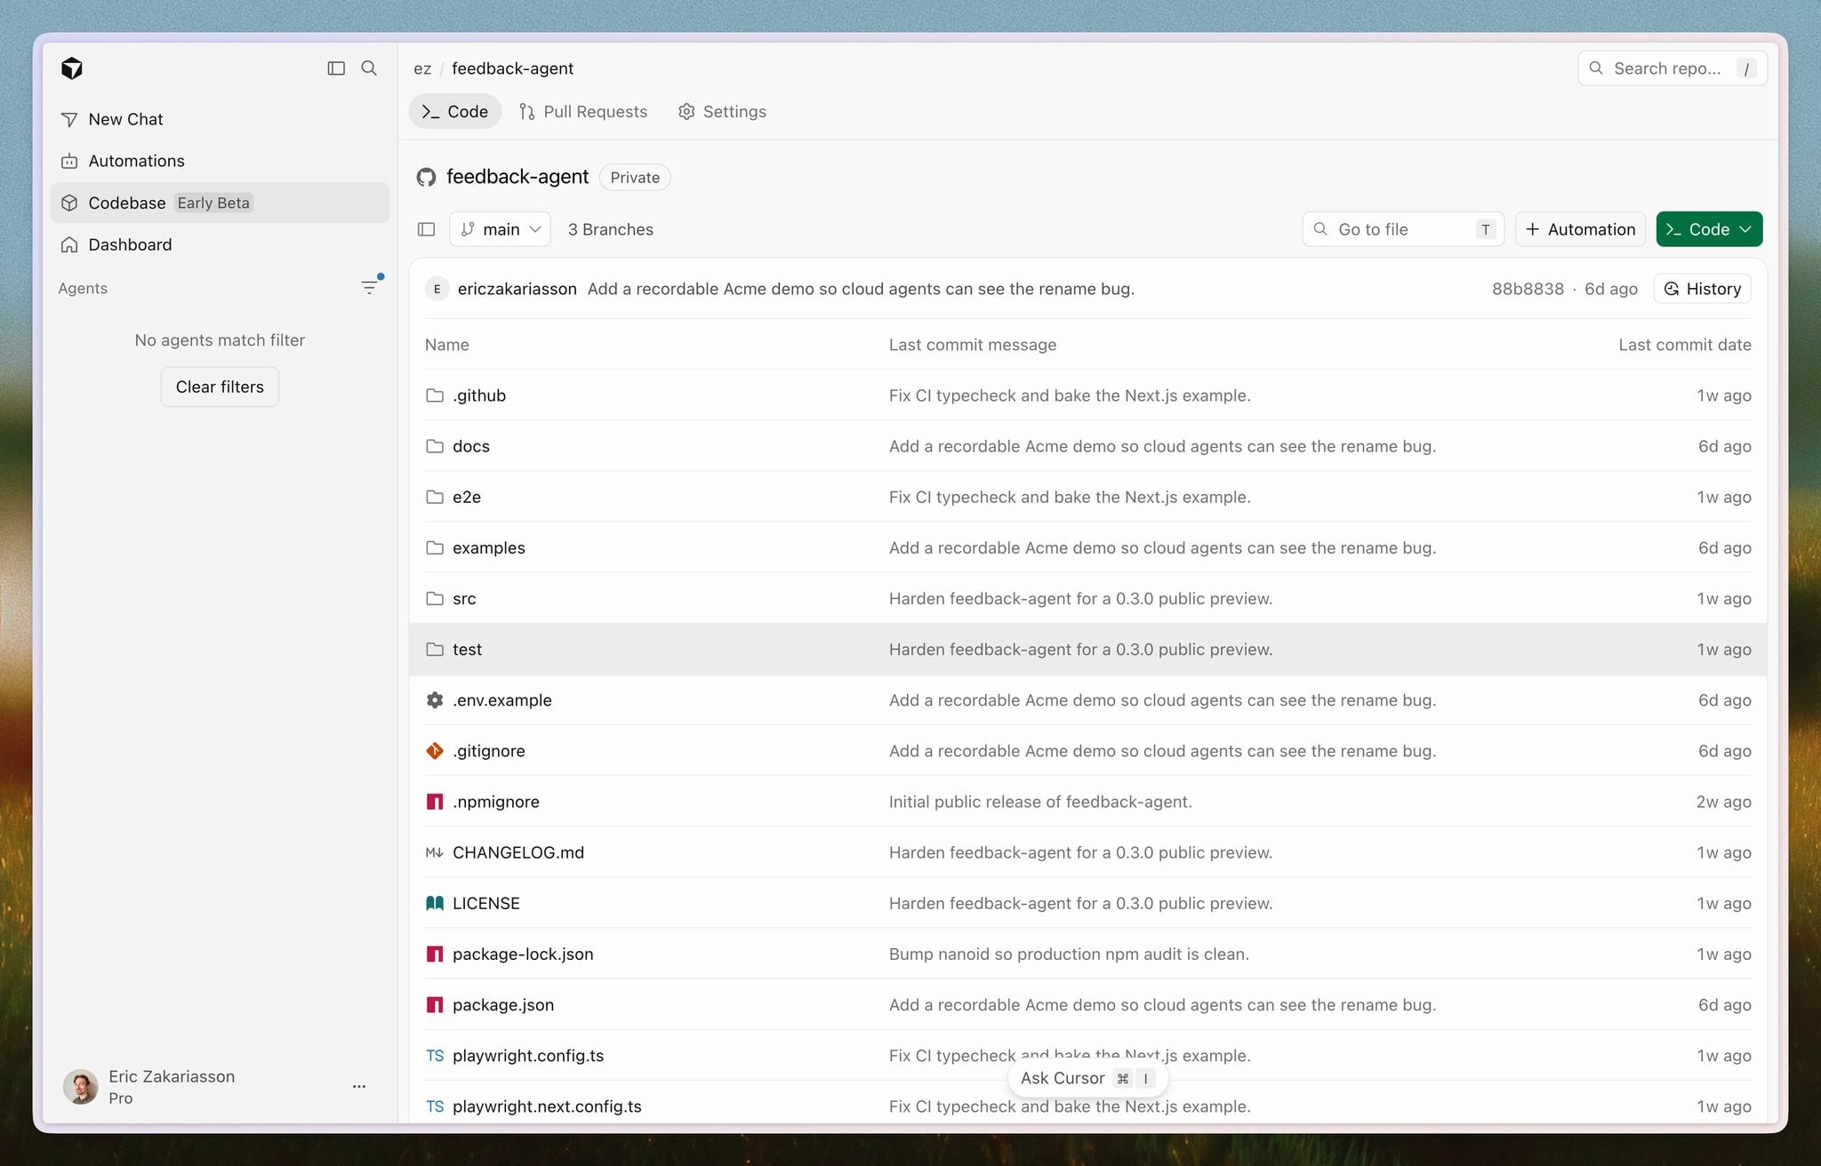The image size is (1821, 1166).
Task: Open the green Code dropdown button
Action: click(1709, 229)
